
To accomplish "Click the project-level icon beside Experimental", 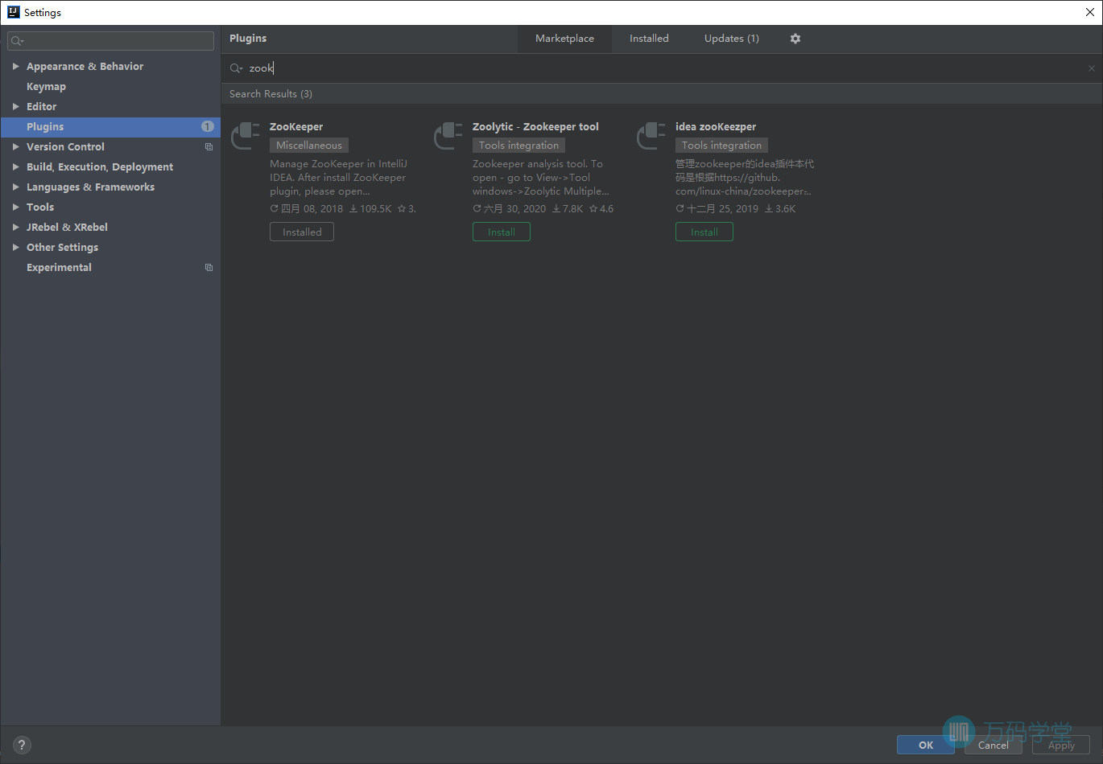I will pyautogui.click(x=209, y=268).
